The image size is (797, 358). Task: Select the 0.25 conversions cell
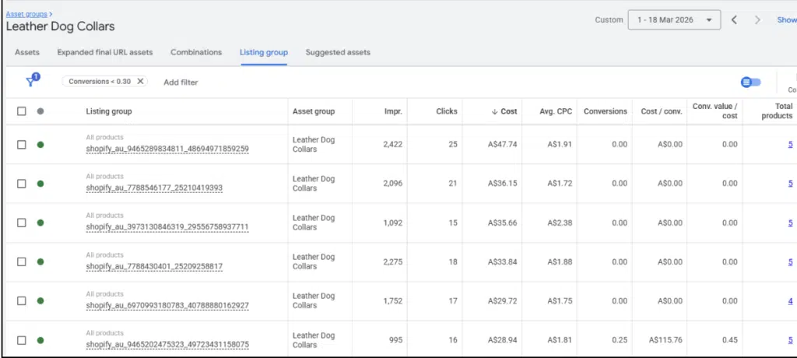point(620,340)
